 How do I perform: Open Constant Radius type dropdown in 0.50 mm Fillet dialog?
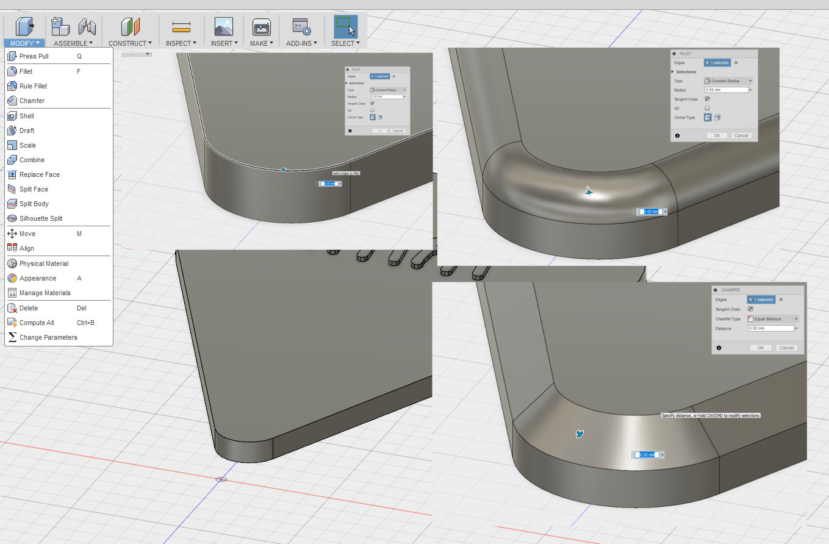(728, 81)
